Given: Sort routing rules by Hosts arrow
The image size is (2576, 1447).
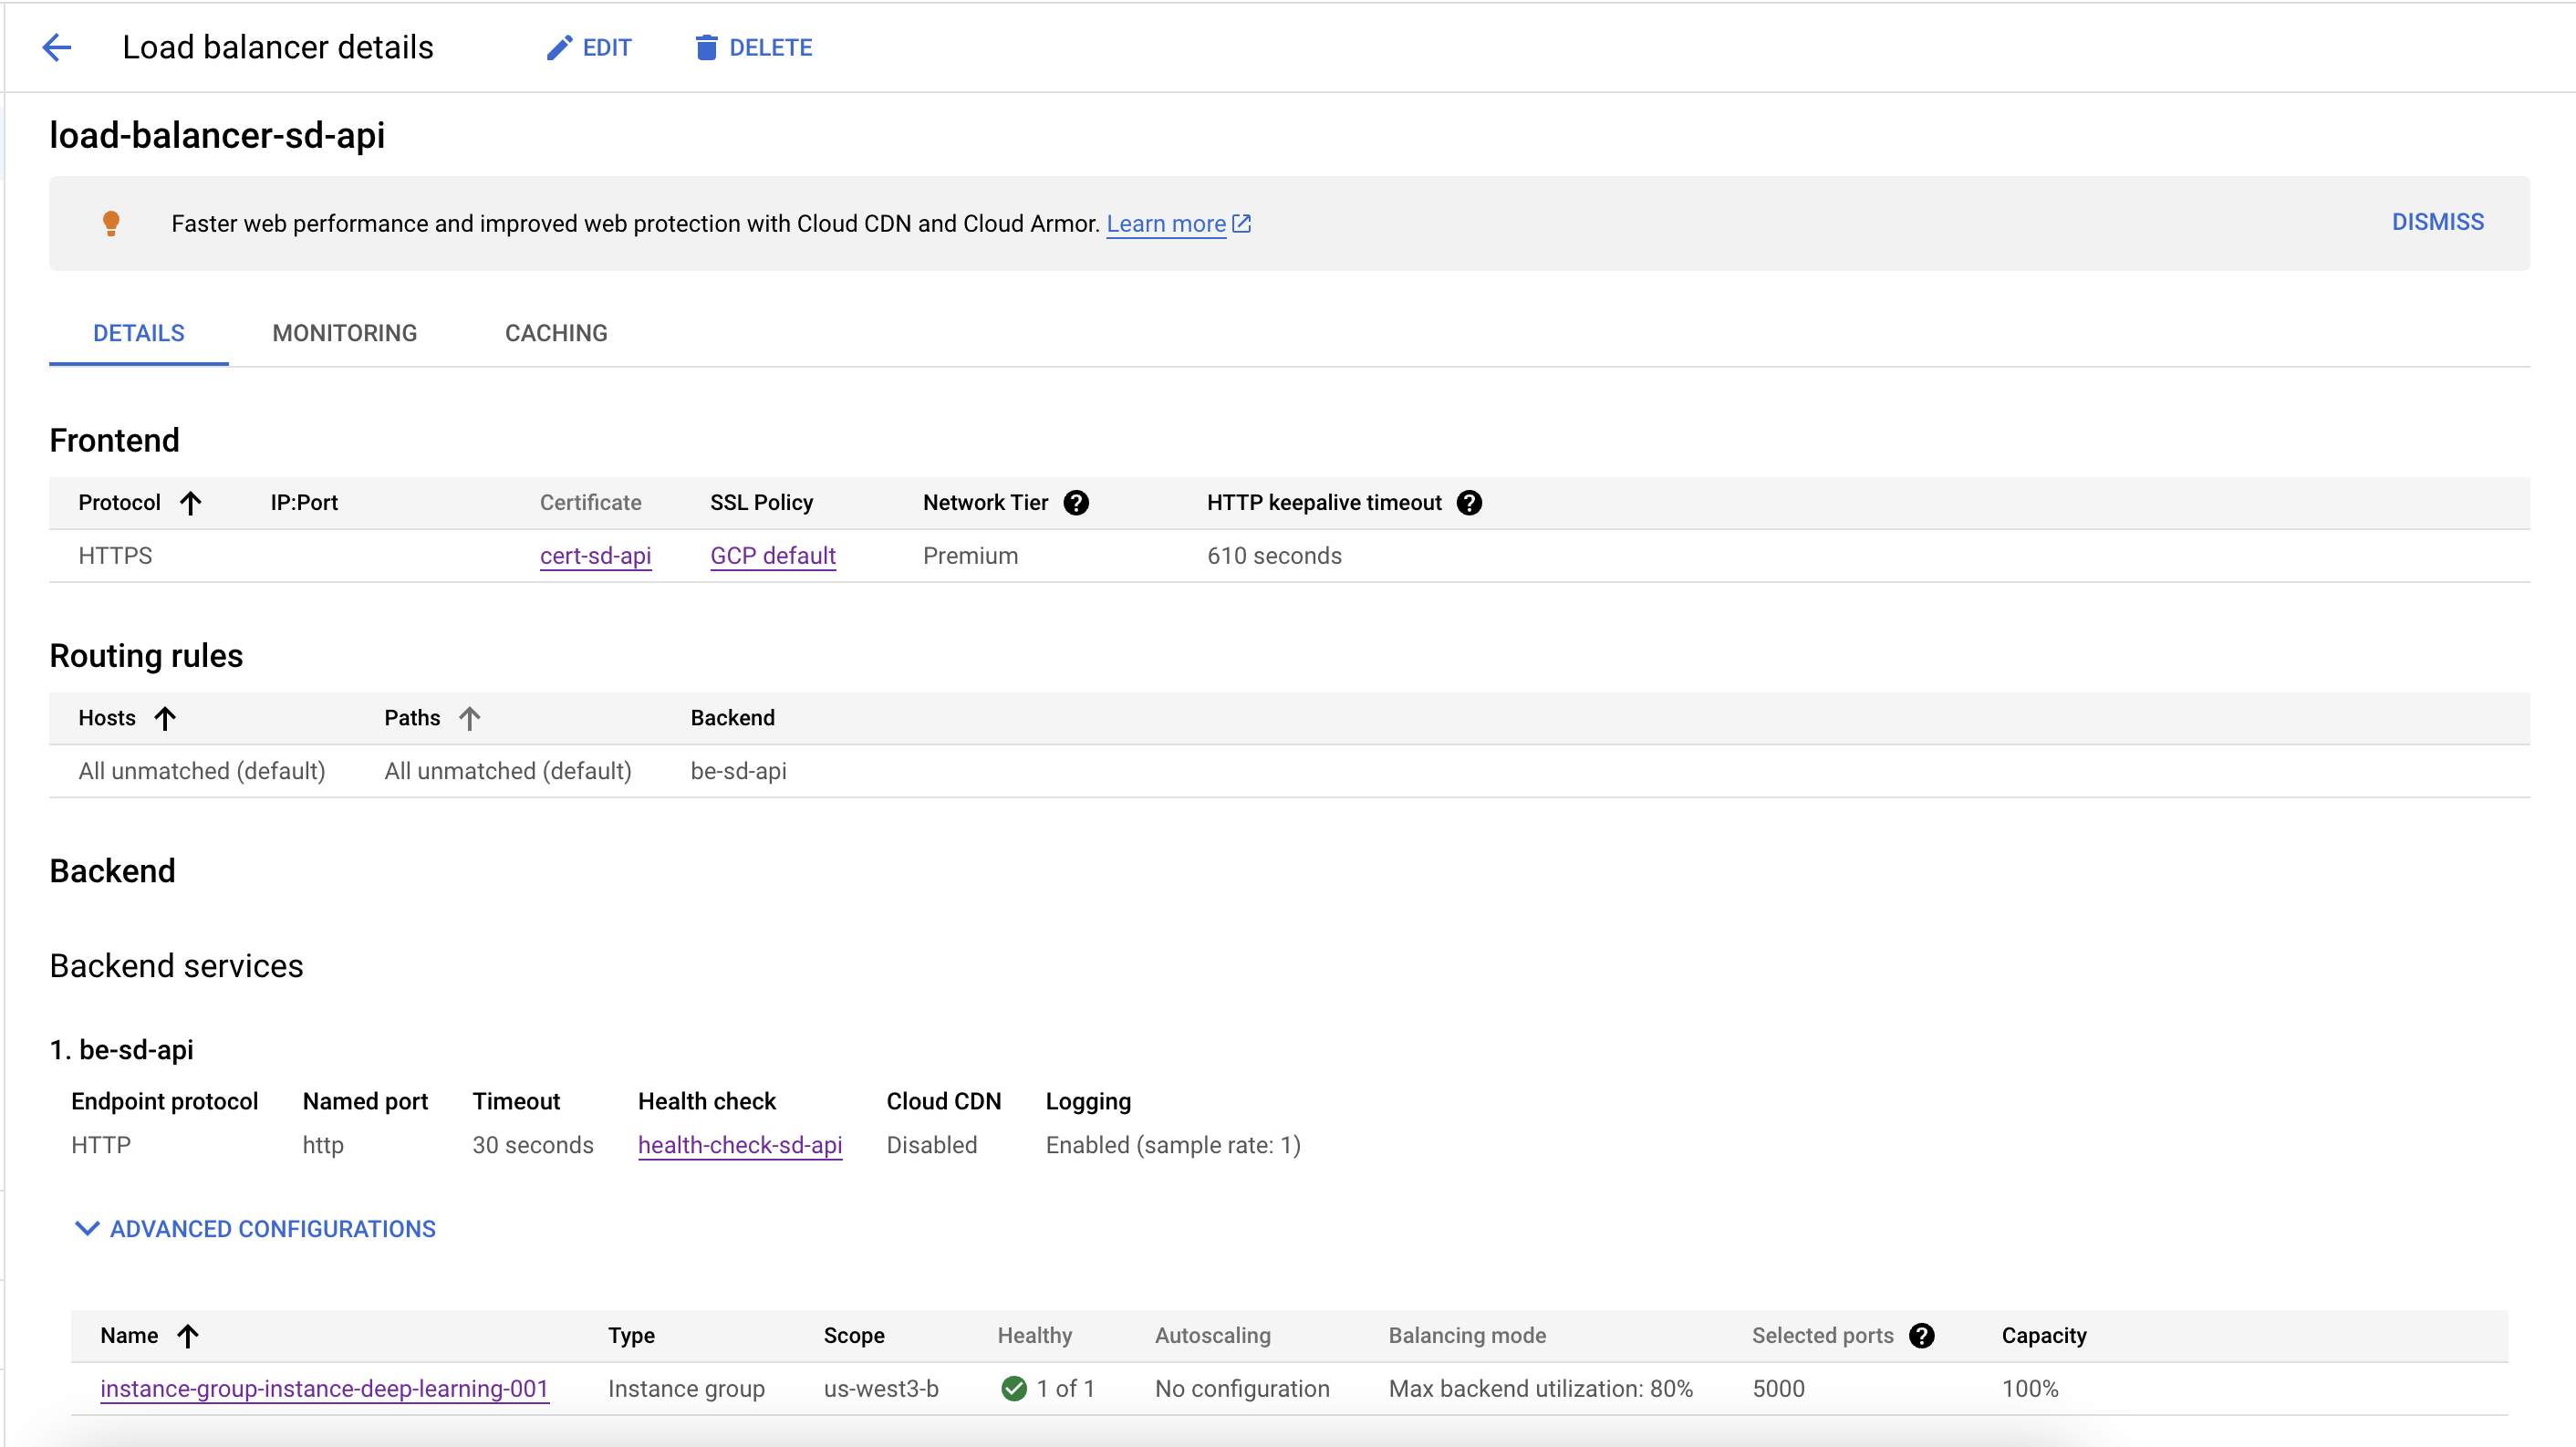Looking at the screenshot, I should (165, 717).
